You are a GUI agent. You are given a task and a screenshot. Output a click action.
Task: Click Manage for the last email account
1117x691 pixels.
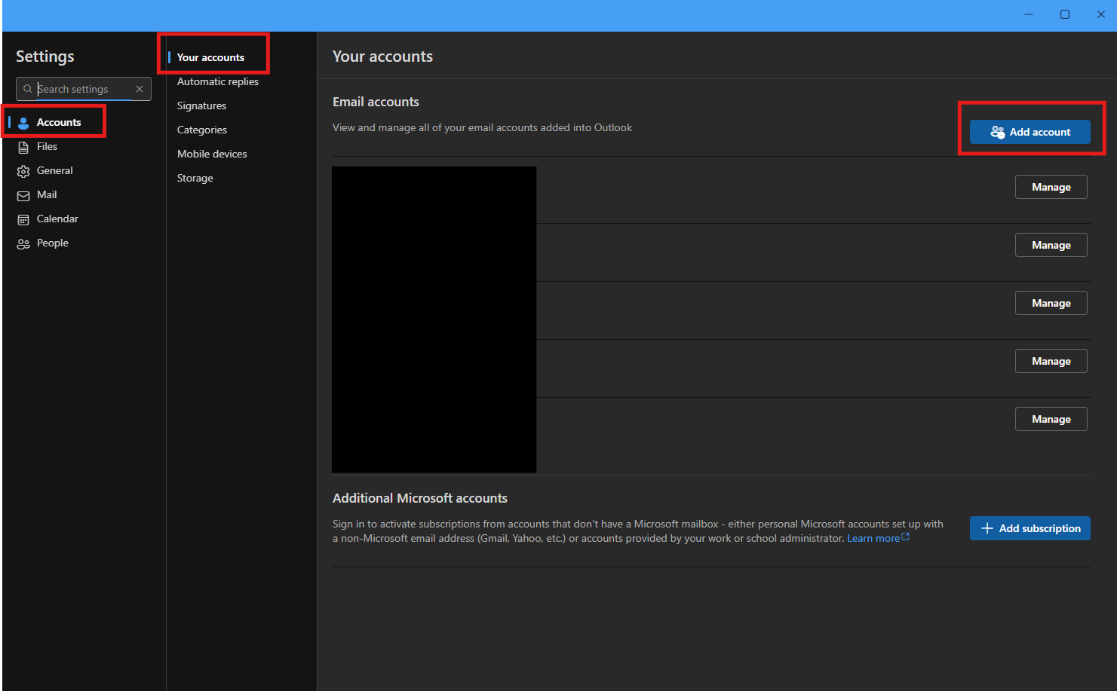(1051, 419)
